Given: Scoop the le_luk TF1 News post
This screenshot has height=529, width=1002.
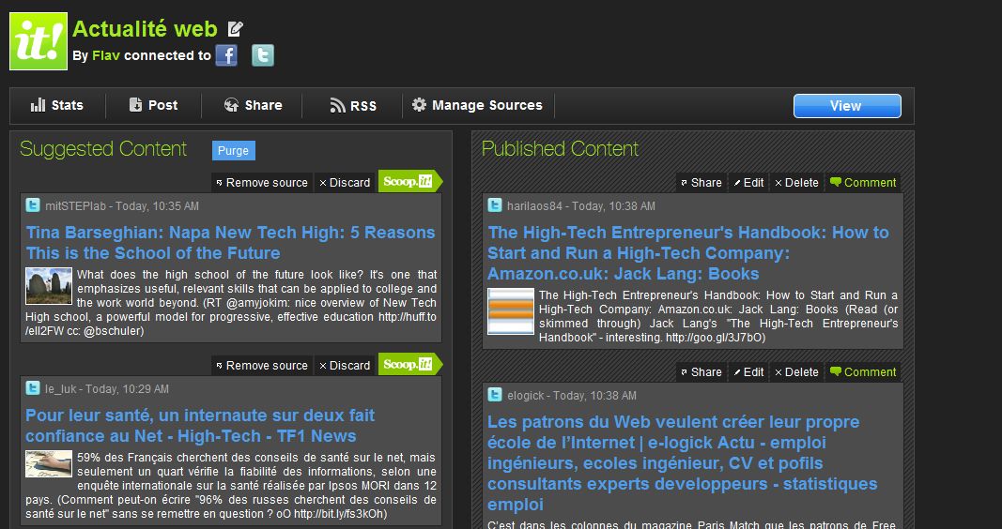Looking at the screenshot, I should click(x=409, y=364).
